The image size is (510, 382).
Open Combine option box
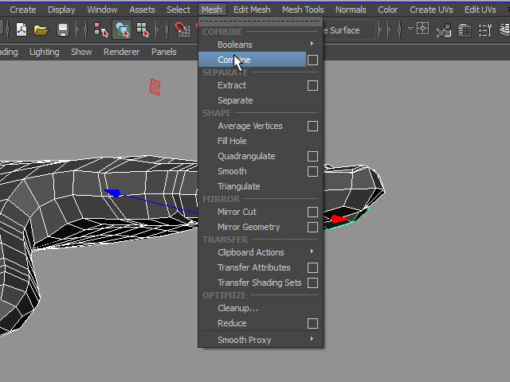click(x=312, y=60)
